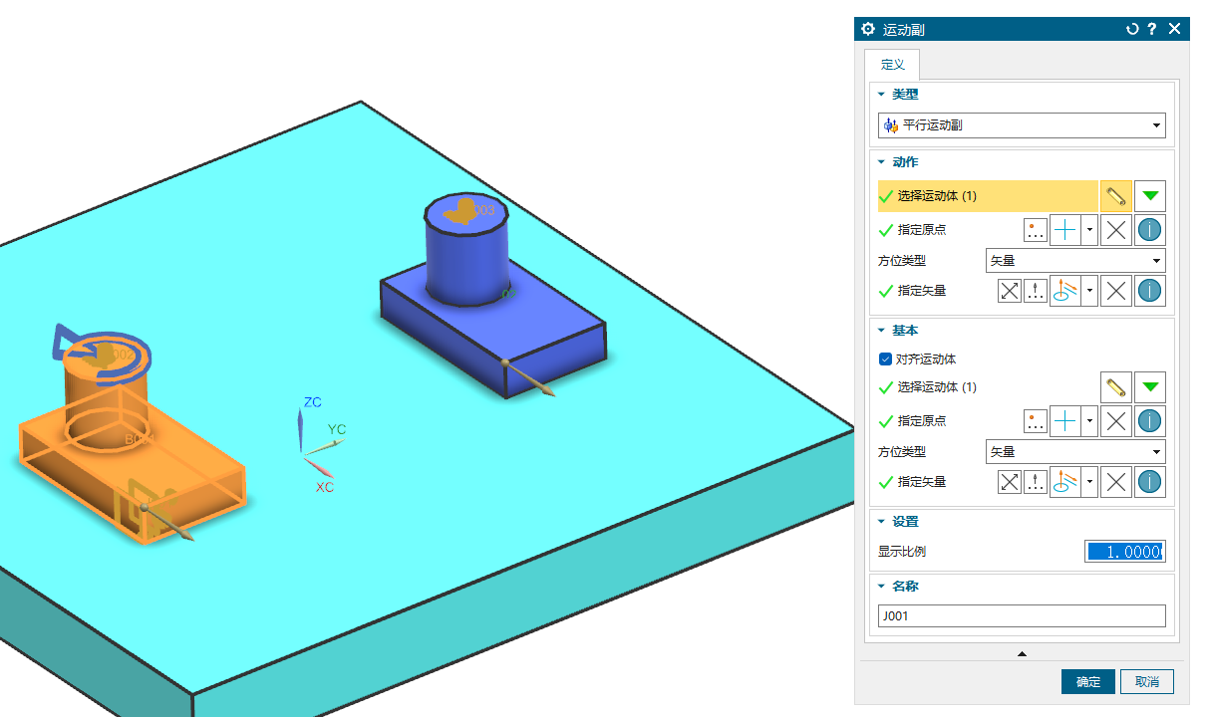This screenshot has height=717, width=1209.
Task: Click the 取消 button
Action: click(x=1146, y=682)
